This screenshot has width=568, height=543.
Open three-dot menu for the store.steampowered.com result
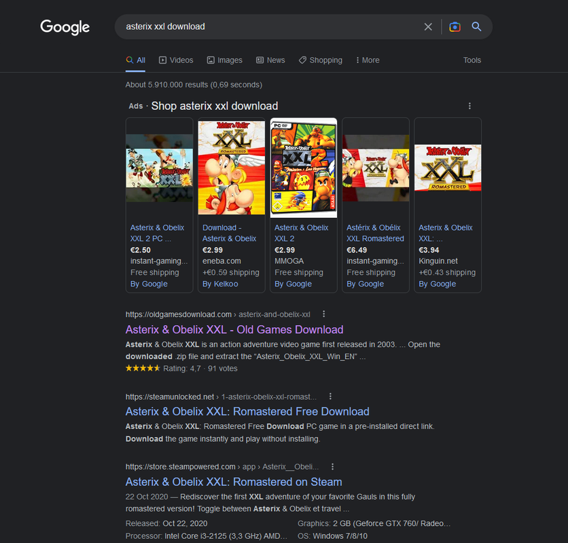coord(332,466)
